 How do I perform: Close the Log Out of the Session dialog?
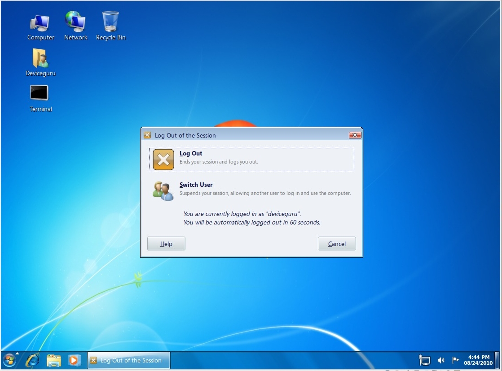pyautogui.click(x=355, y=135)
